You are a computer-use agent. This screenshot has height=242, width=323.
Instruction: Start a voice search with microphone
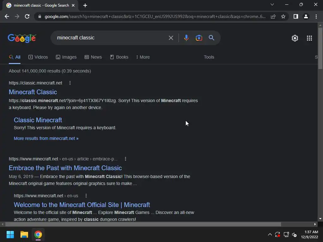(186, 38)
